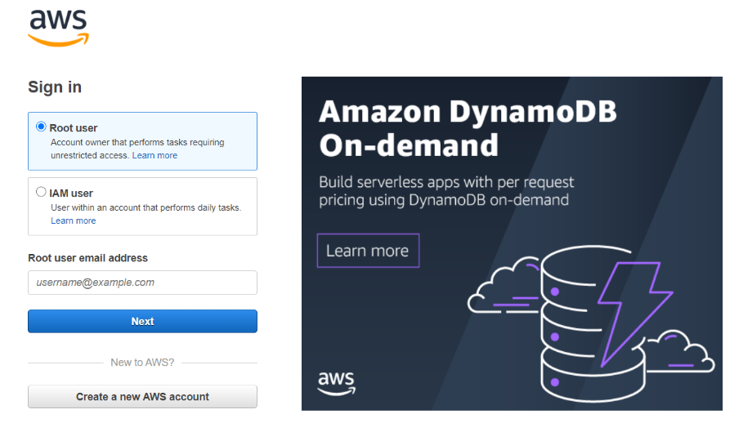Select the Root user radio button

(41, 127)
